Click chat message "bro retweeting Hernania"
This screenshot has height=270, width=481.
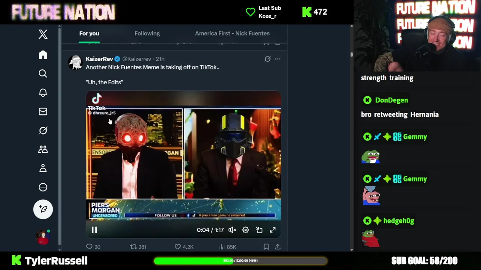coord(400,114)
